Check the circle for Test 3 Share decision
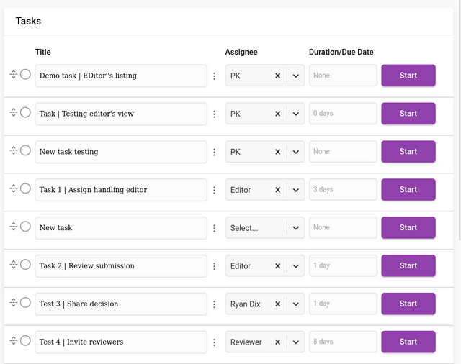 (x=25, y=303)
